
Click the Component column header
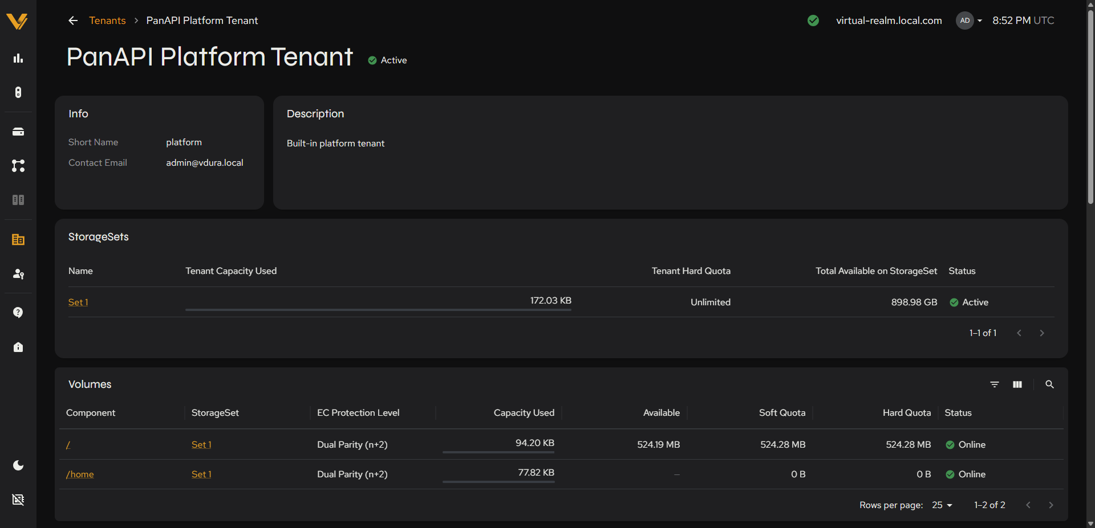91,413
